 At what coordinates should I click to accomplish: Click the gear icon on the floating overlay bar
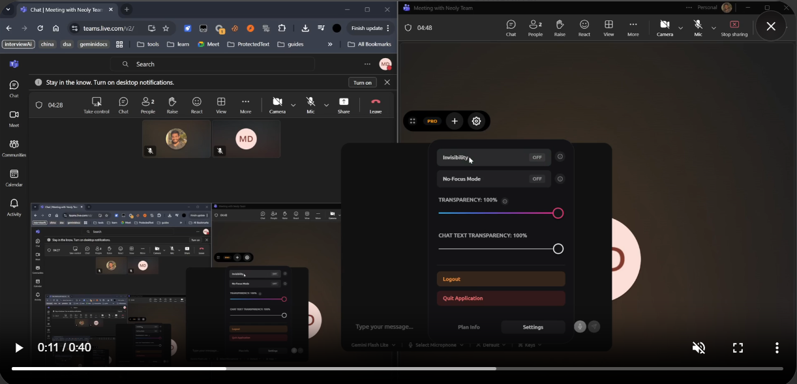click(x=476, y=121)
